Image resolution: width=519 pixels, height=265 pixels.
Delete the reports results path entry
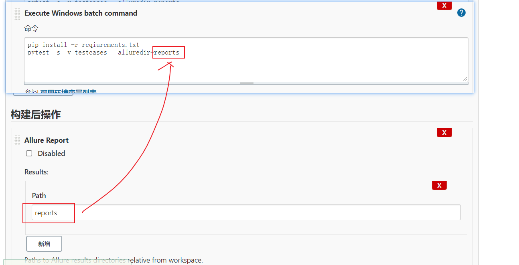439,185
